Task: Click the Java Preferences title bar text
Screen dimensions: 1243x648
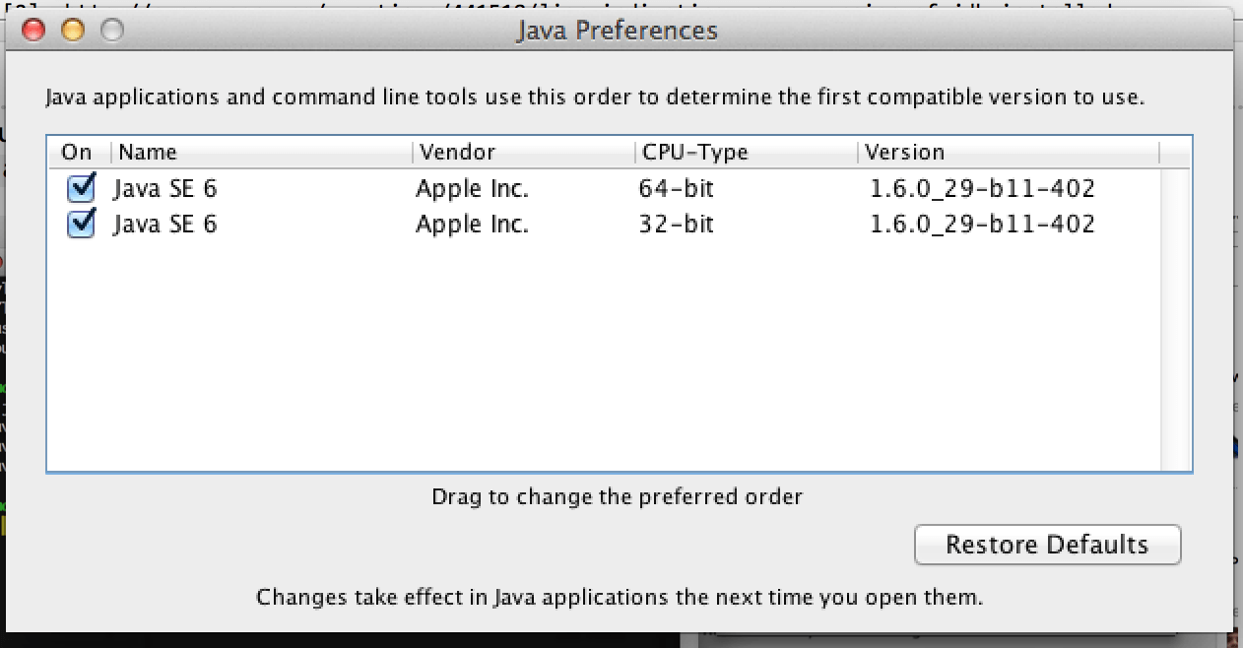Action: tap(617, 31)
